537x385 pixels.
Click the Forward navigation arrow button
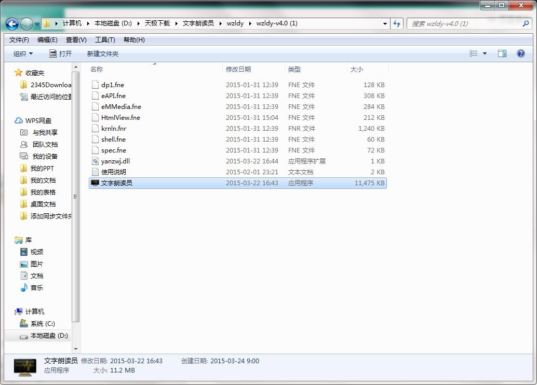(x=26, y=24)
